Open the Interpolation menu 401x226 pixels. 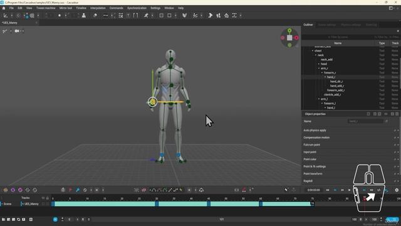coord(98,8)
